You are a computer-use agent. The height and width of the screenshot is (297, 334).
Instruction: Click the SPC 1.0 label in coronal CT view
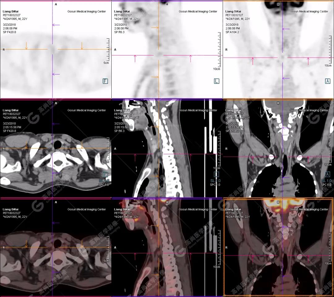click(x=327, y=185)
